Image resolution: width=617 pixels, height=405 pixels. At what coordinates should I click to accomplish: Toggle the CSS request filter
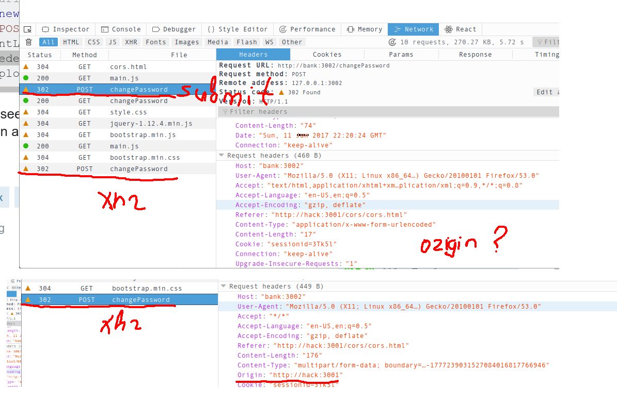coord(94,42)
